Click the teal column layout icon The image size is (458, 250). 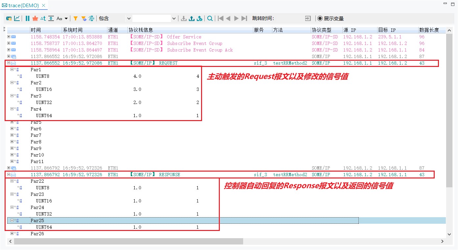click(92, 19)
